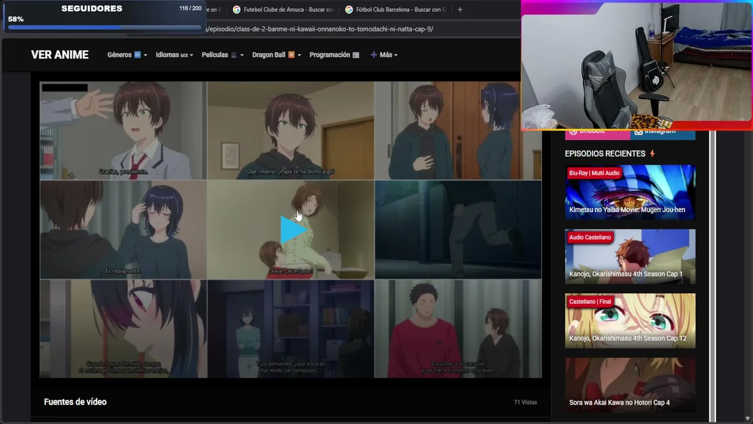Open a new browser tab

pyautogui.click(x=460, y=9)
